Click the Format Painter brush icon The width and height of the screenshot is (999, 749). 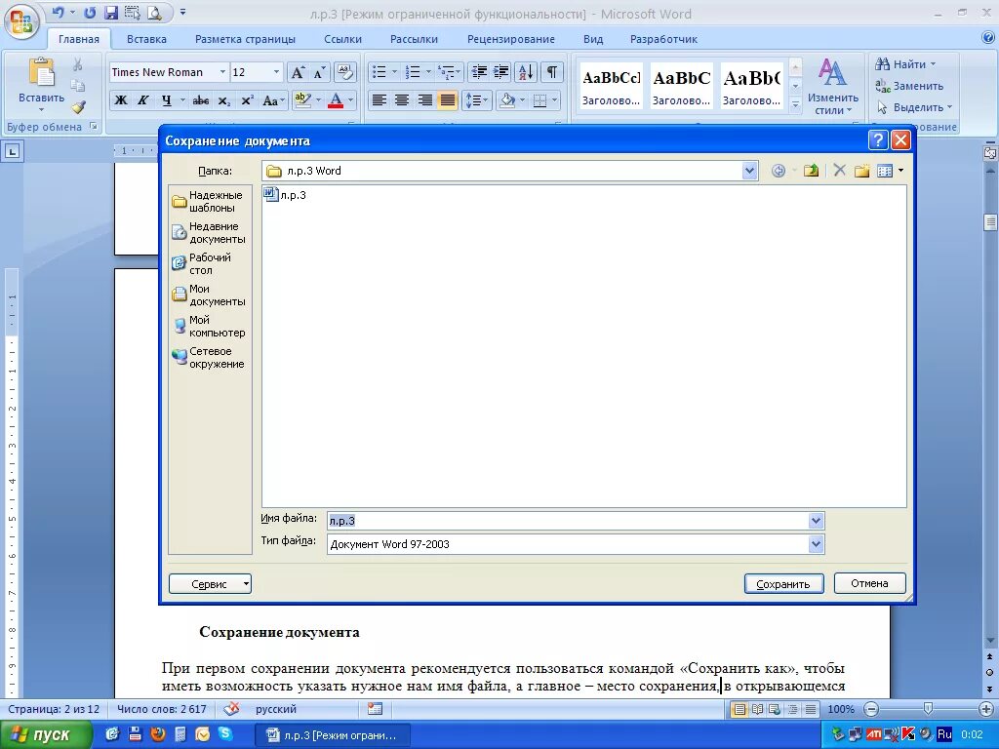tap(78, 107)
